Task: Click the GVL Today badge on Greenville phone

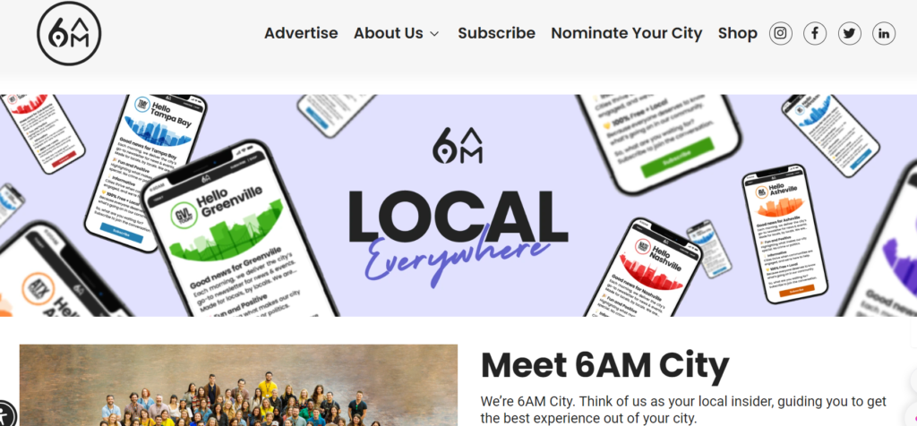Action: pos(184,217)
